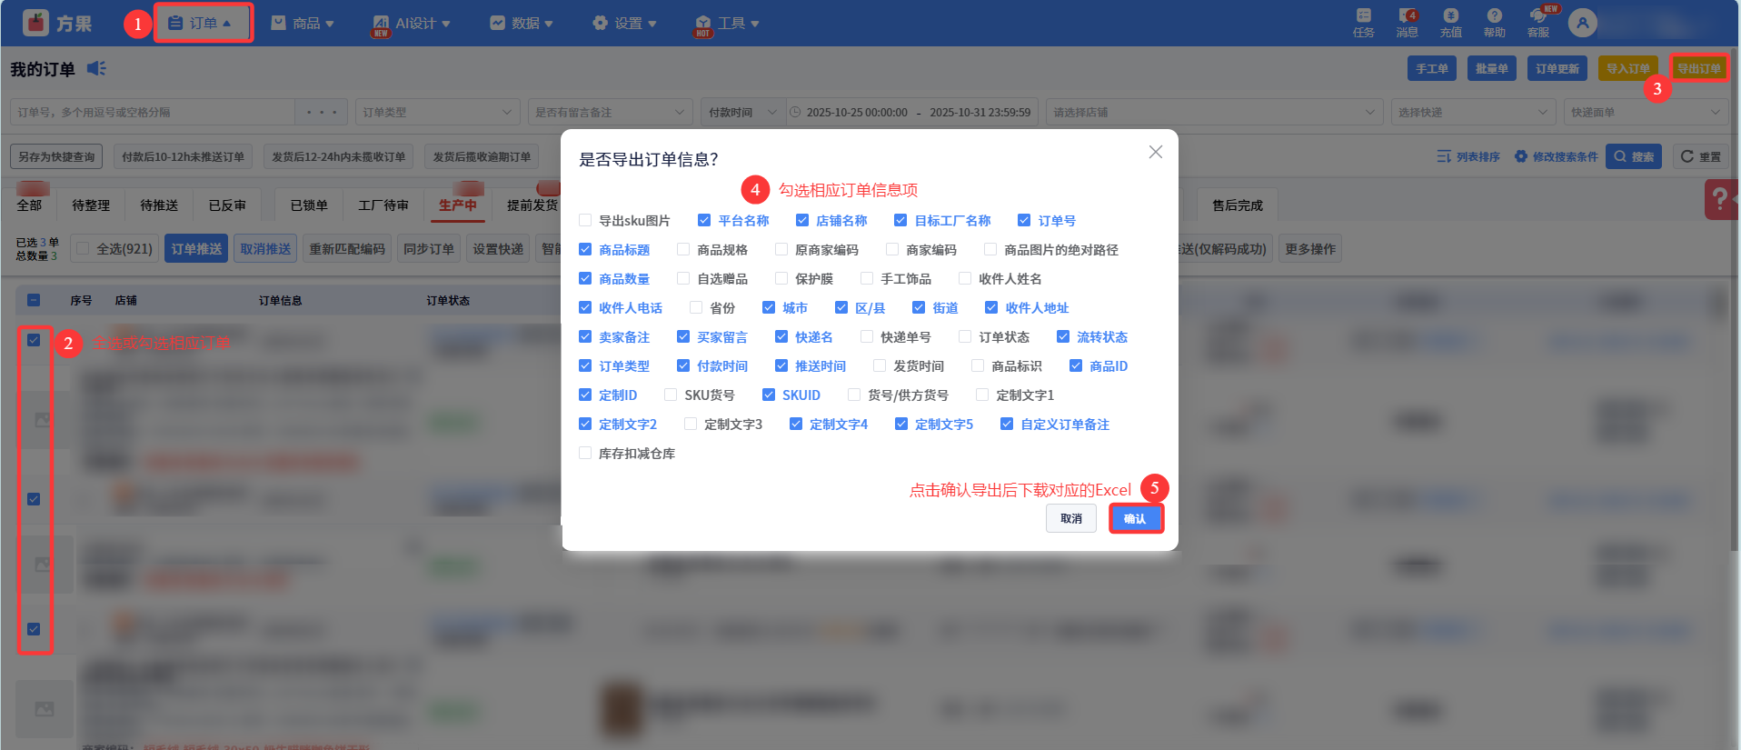This screenshot has width=1741, height=750.
Task: Check the 收件人姓名 checkbox
Action: (x=965, y=278)
